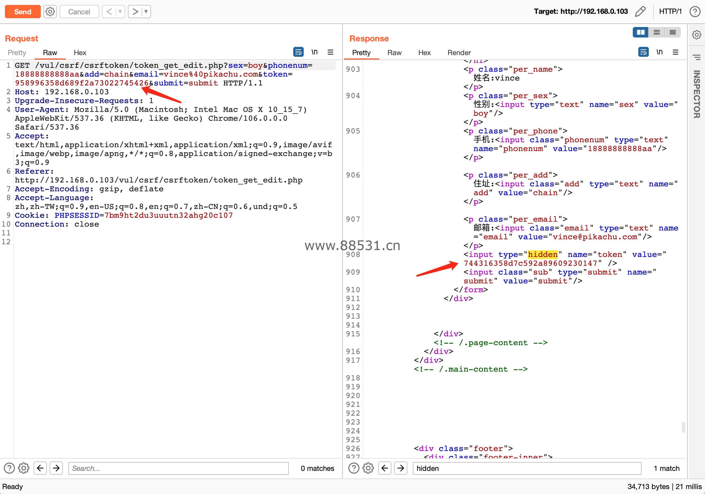Toggle word wrap in Response panel
The height and width of the screenshot is (494, 705).
643,52
